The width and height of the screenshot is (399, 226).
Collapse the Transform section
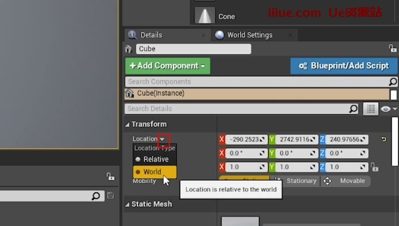(x=128, y=124)
